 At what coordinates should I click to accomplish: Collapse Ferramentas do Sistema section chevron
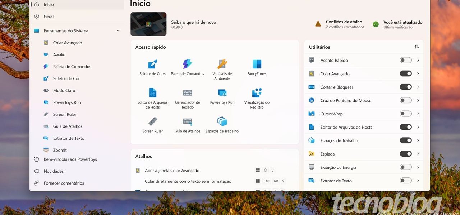(x=118, y=31)
